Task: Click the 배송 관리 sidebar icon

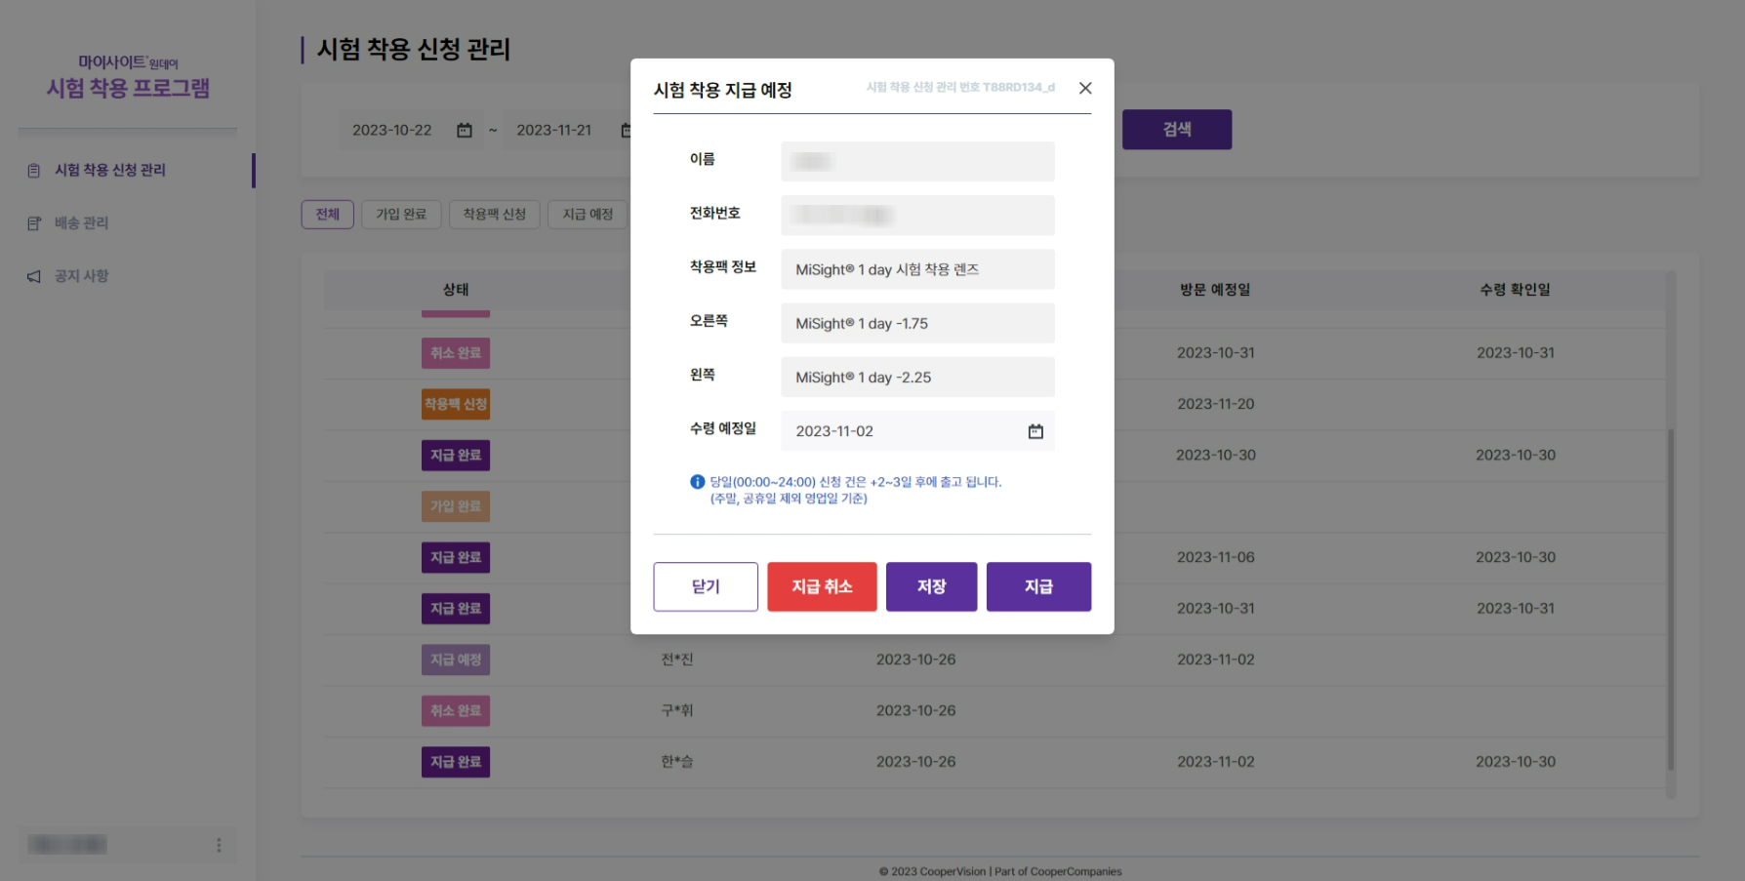Action: [34, 223]
